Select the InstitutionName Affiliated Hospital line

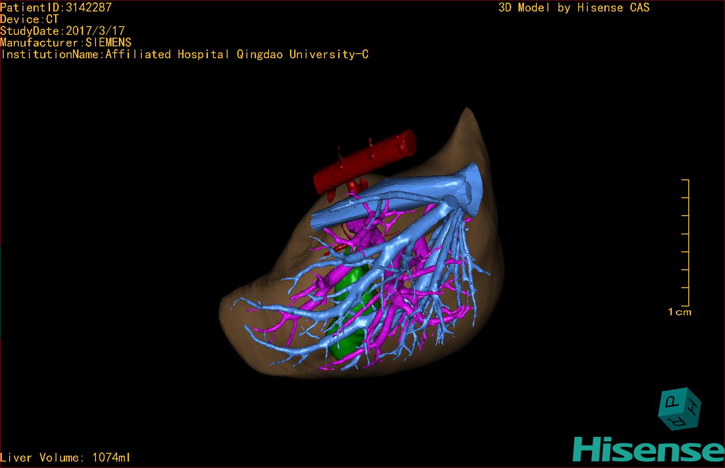click(184, 55)
